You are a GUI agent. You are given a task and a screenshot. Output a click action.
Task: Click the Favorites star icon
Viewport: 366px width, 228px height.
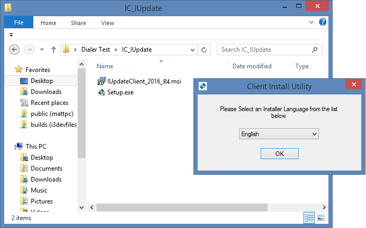coord(18,69)
